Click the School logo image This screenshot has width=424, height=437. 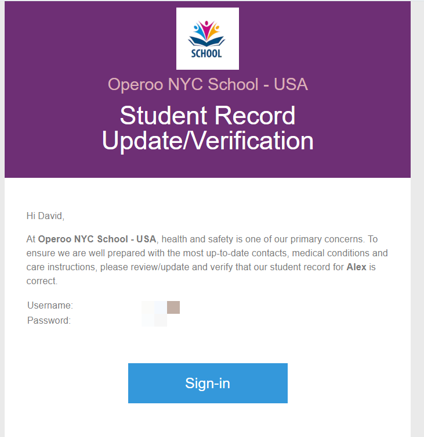point(208,39)
